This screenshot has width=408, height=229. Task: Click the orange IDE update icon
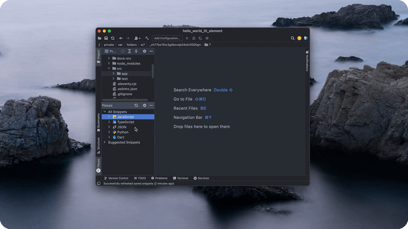point(299,38)
